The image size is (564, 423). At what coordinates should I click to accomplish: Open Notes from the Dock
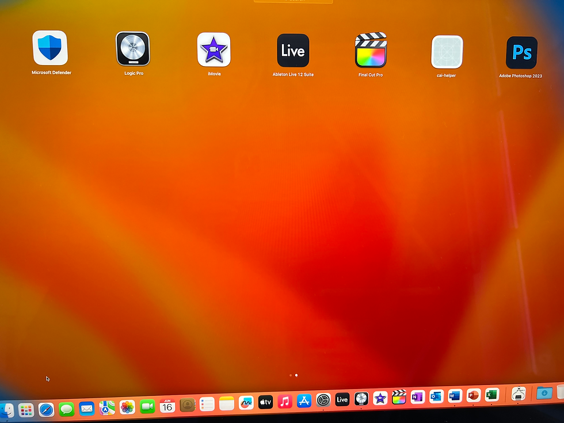[x=227, y=403]
